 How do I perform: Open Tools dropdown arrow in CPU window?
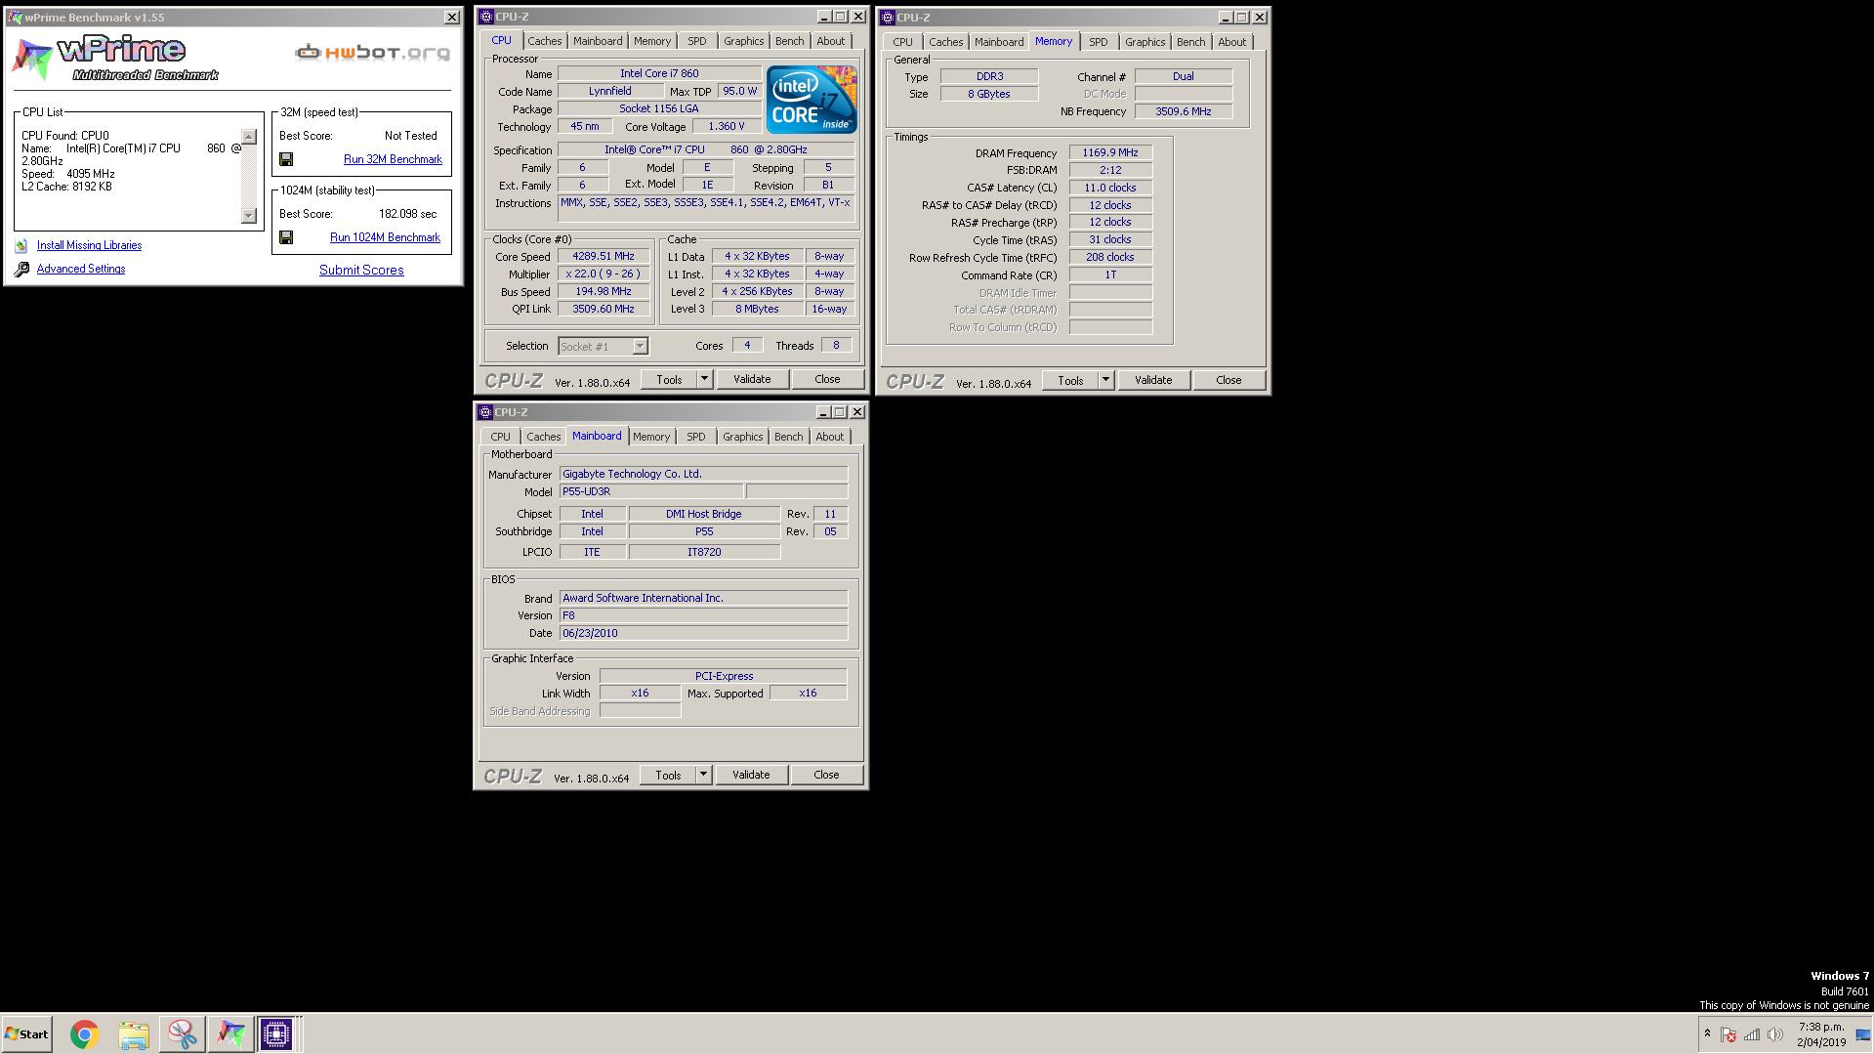click(x=704, y=379)
